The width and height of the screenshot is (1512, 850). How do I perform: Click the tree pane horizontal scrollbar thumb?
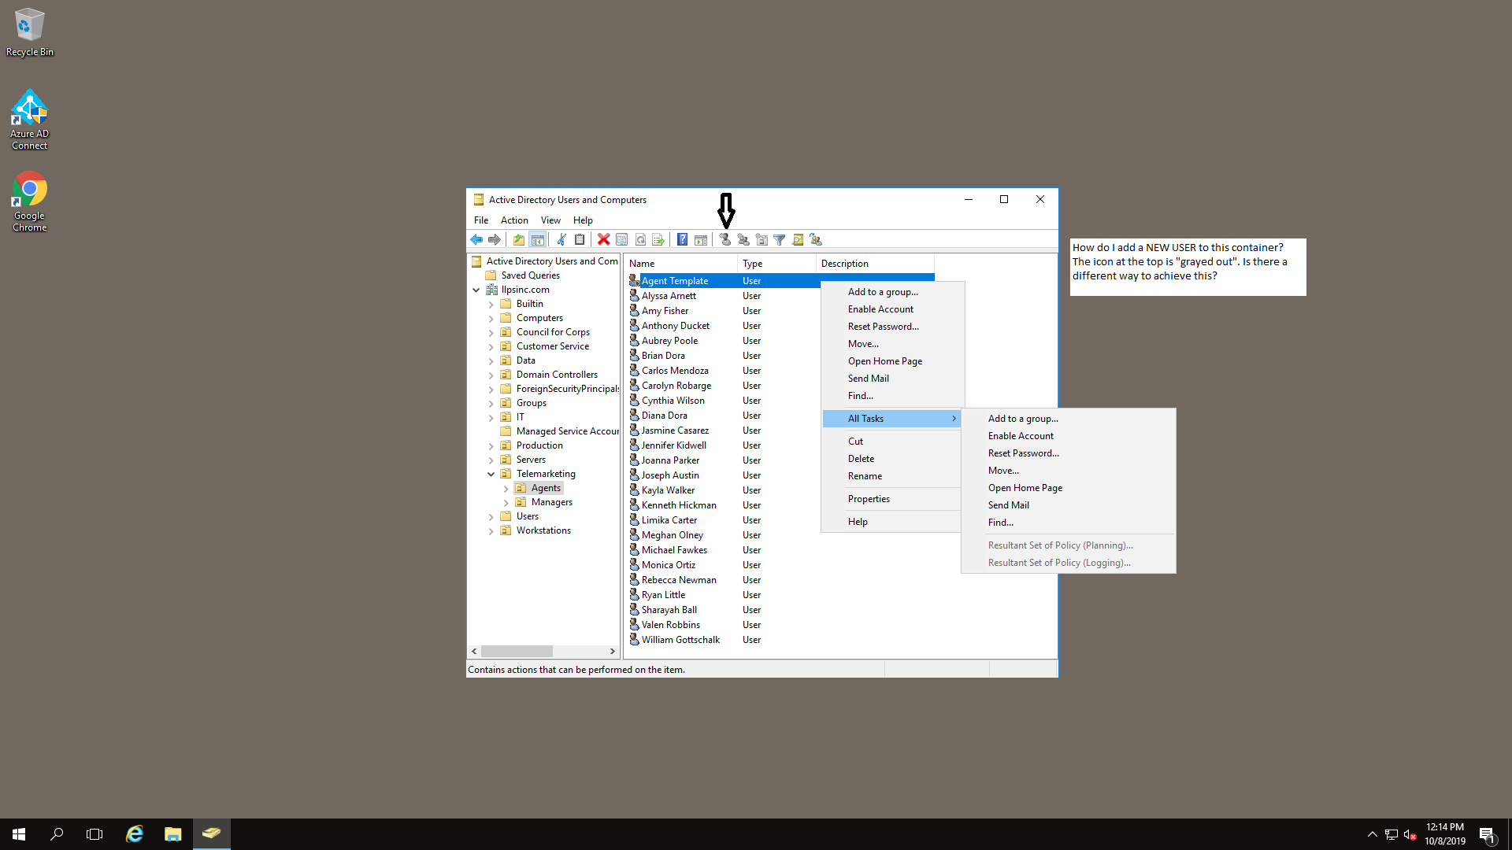click(x=517, y=652)
